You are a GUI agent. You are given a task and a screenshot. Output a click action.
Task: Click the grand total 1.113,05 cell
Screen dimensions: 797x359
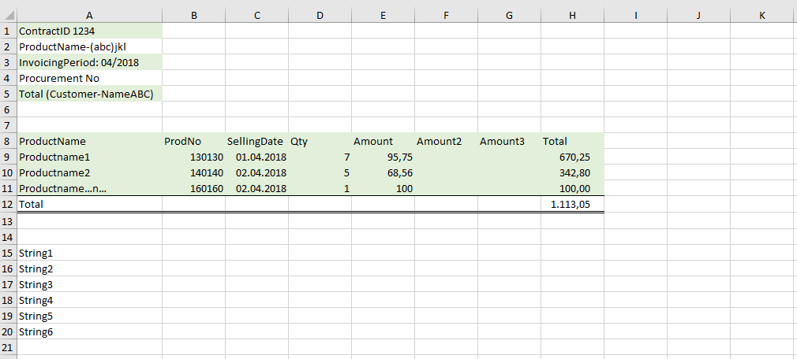point(572,205)
